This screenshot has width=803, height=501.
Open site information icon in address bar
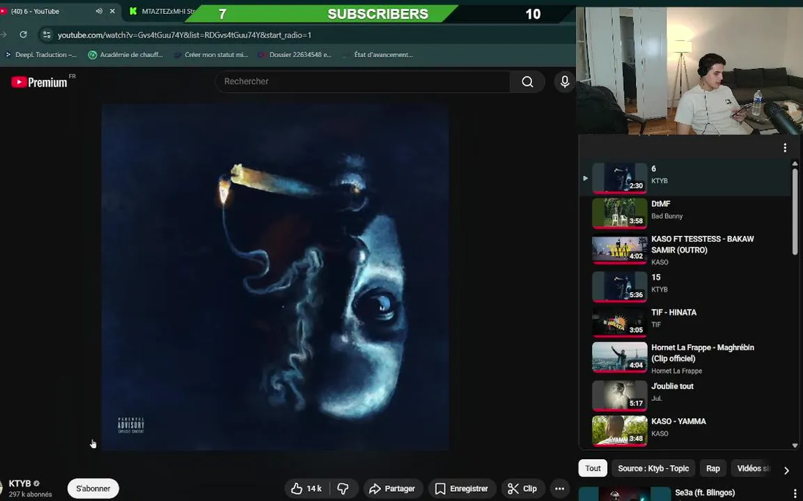click(x=47, y=35)
